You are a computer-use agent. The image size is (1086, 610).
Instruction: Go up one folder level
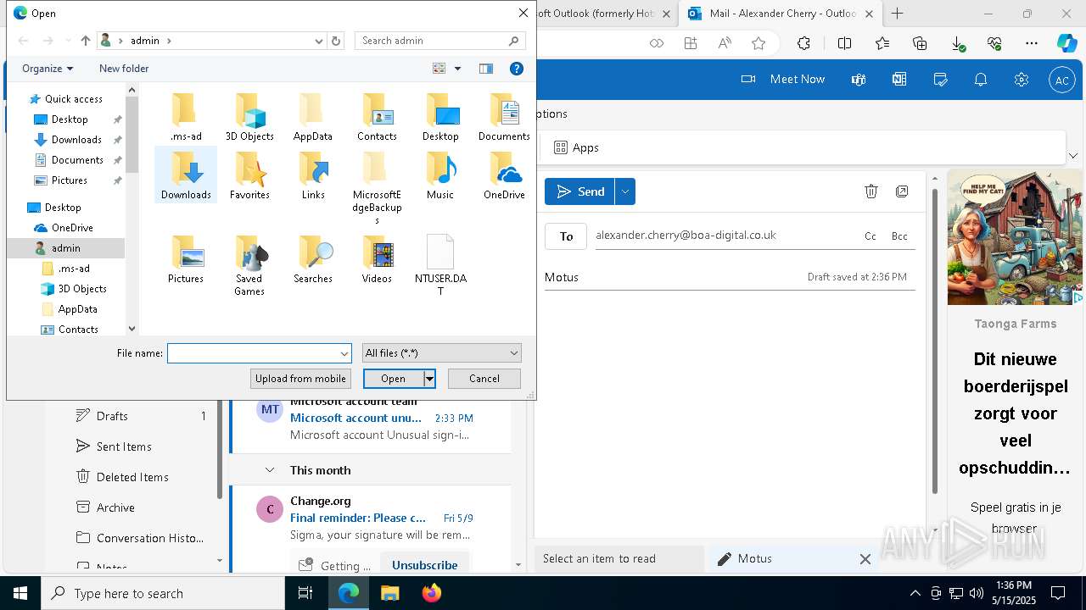tap(85, 41)
